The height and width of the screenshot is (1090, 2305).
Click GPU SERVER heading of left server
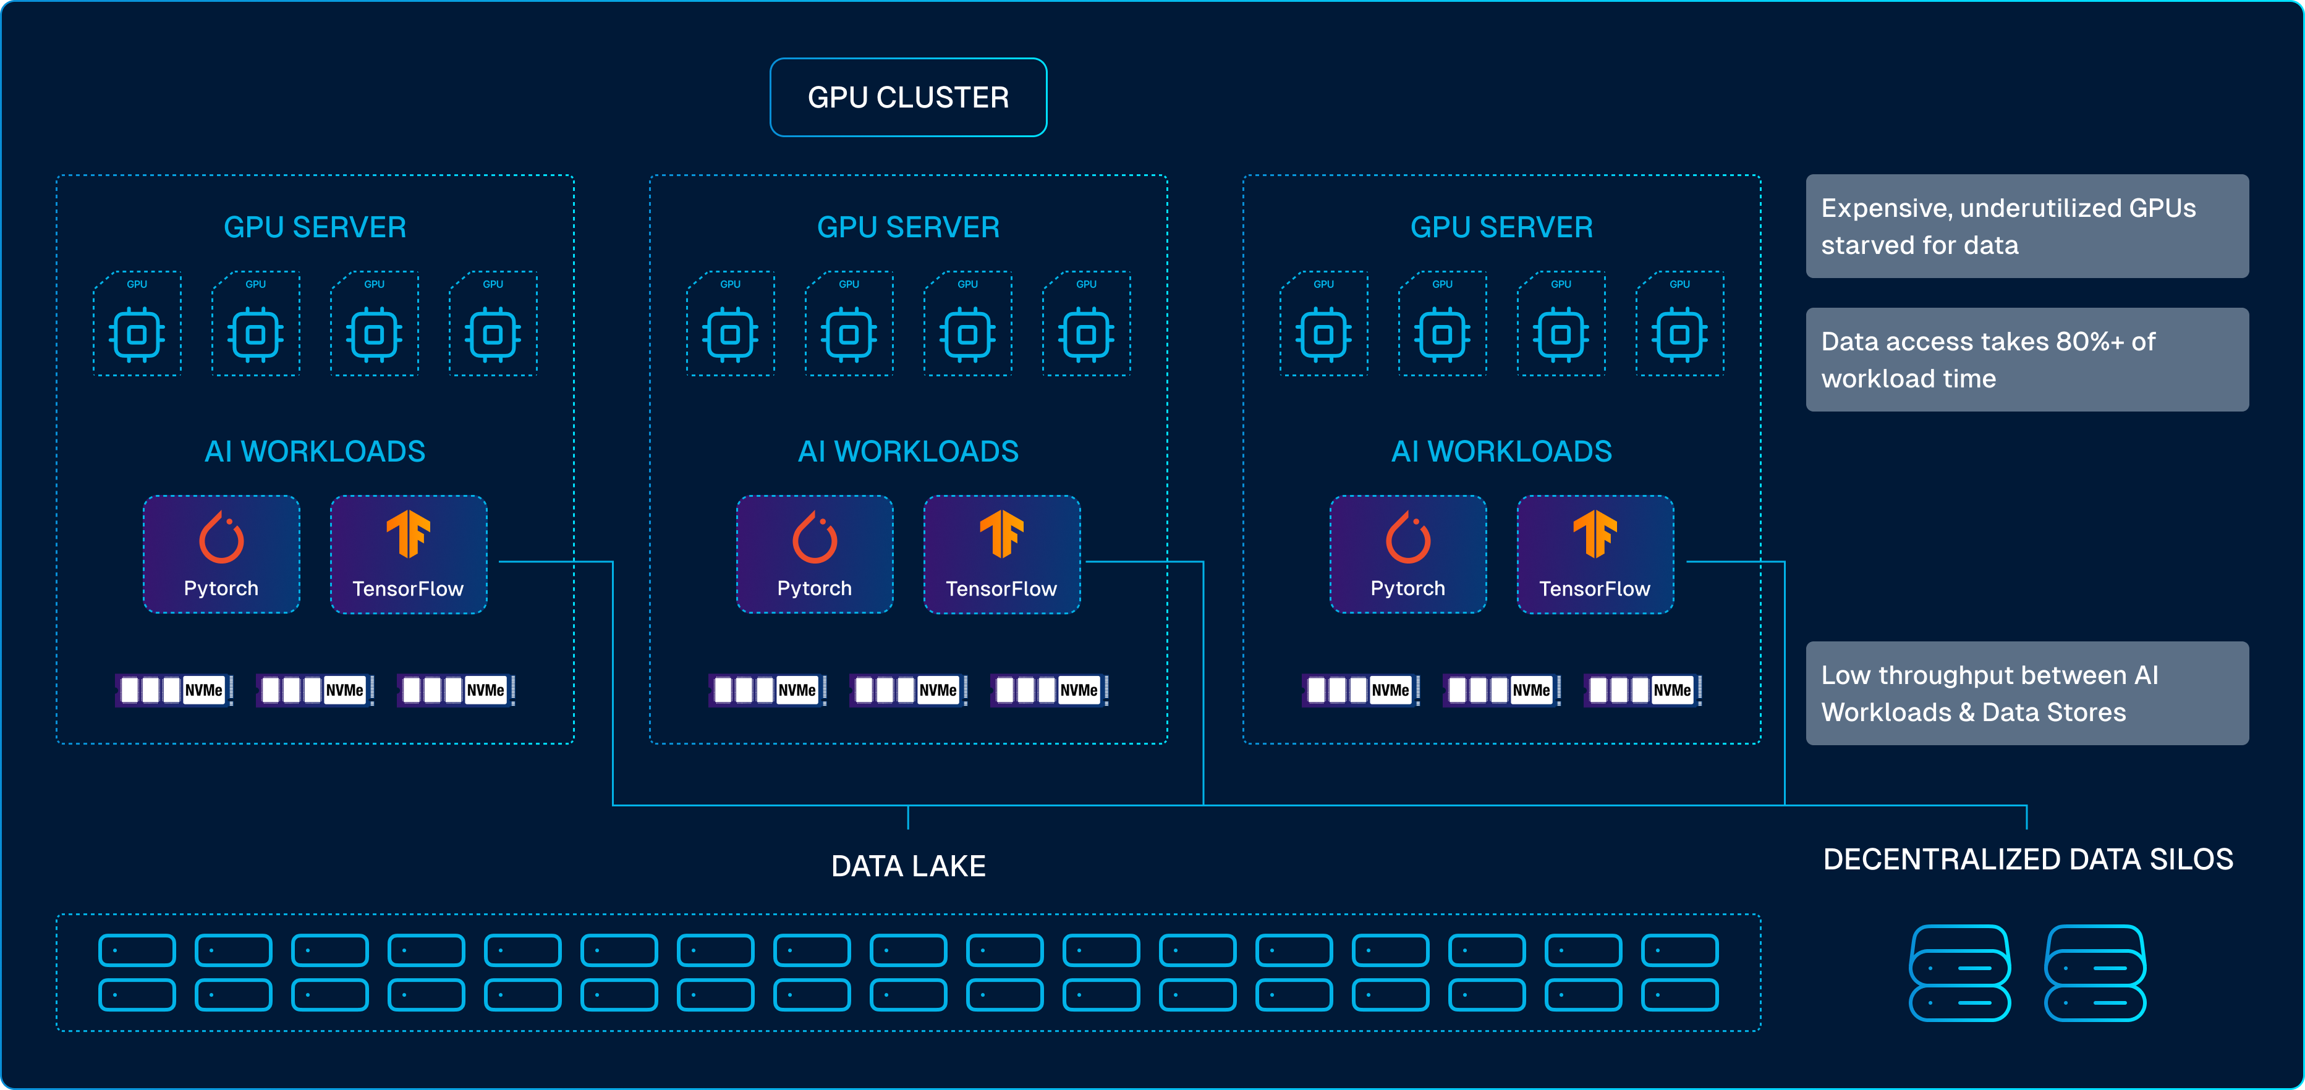point(315,227)
